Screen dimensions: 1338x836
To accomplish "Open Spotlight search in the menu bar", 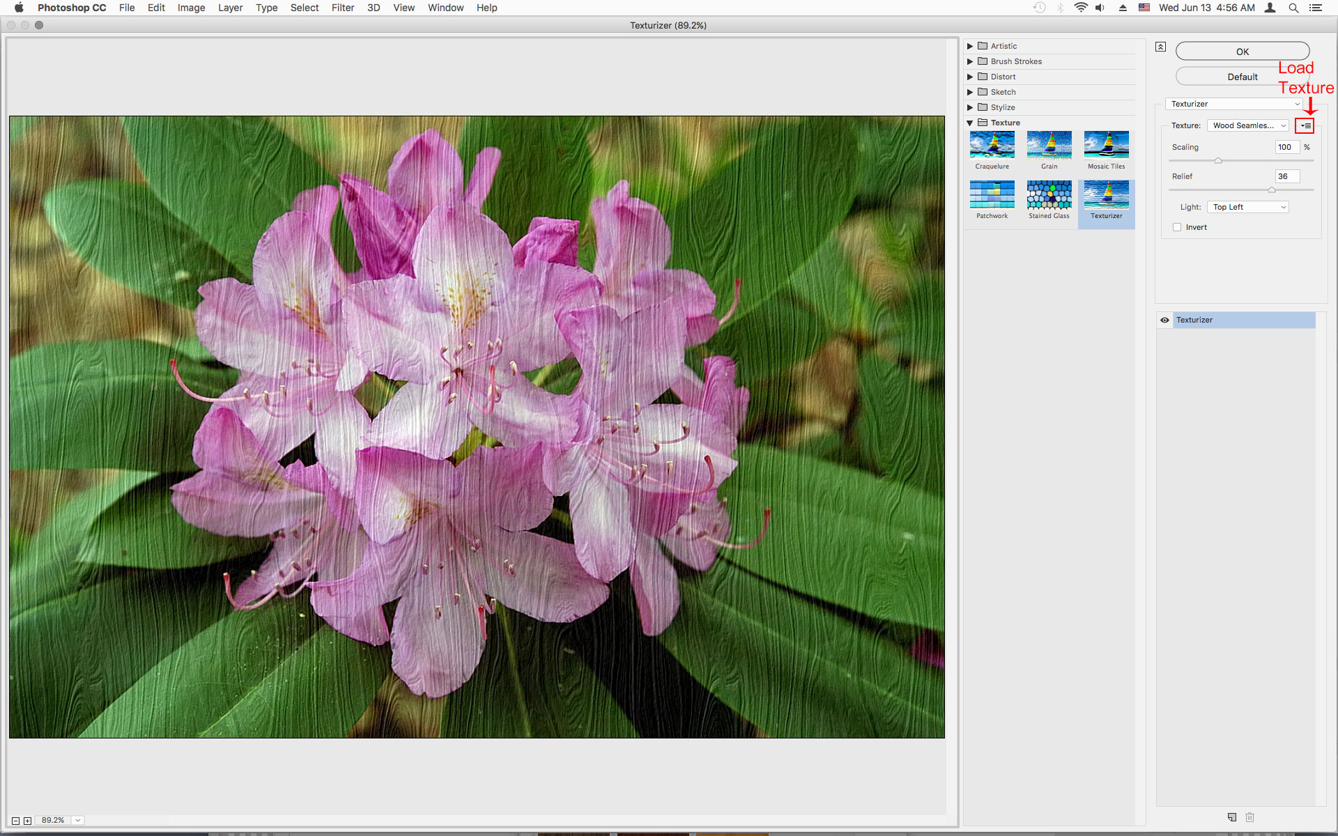I will point(1293,8).
